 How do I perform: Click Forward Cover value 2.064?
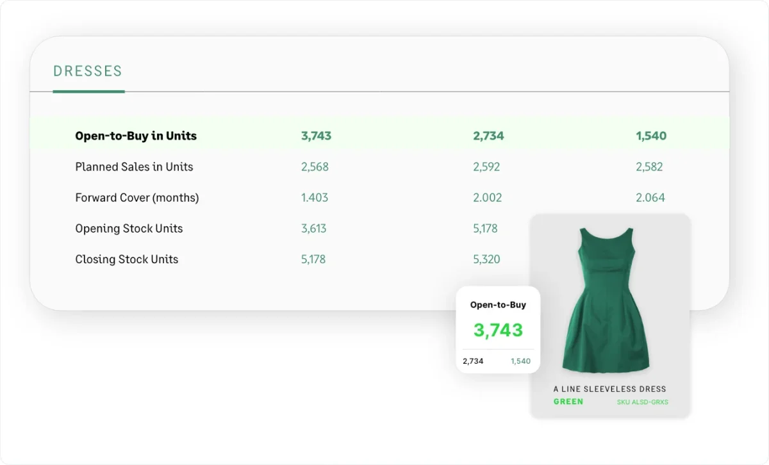(650, 197)
